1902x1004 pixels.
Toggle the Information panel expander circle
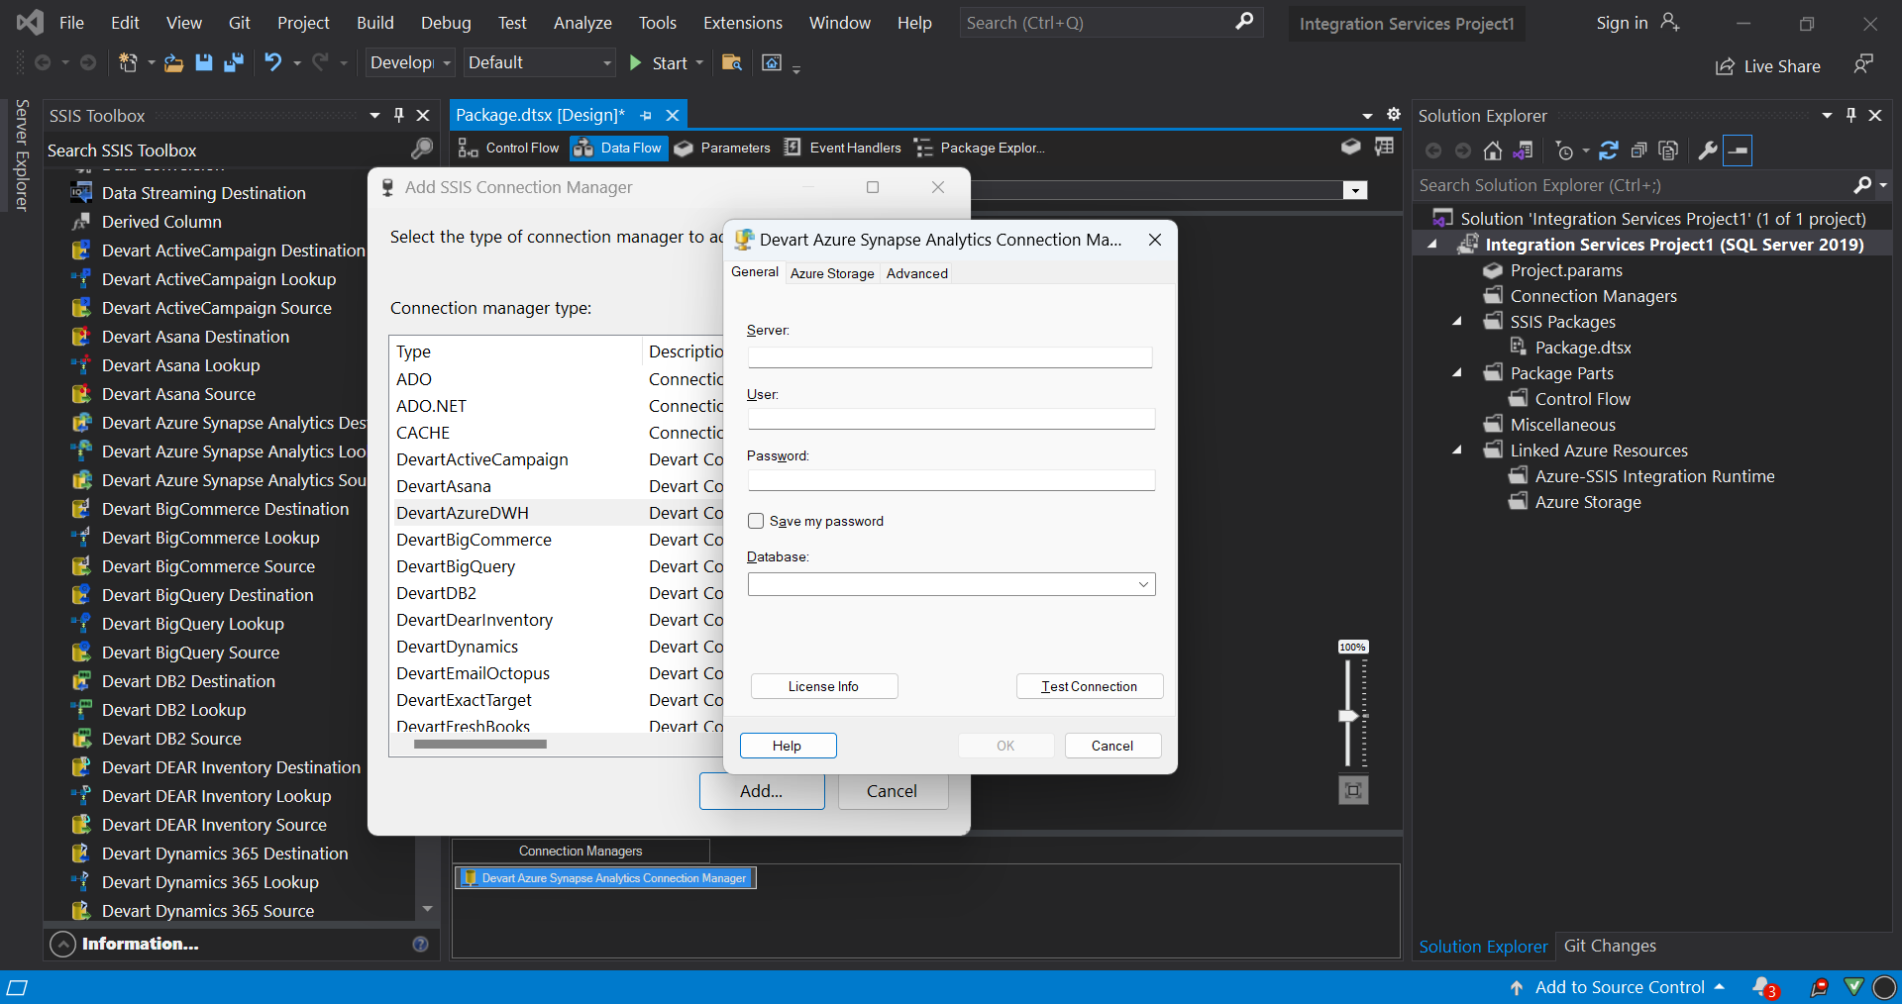[62, 944]
